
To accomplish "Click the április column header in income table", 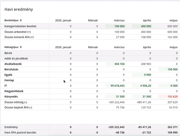I will (x=147, y=20).
